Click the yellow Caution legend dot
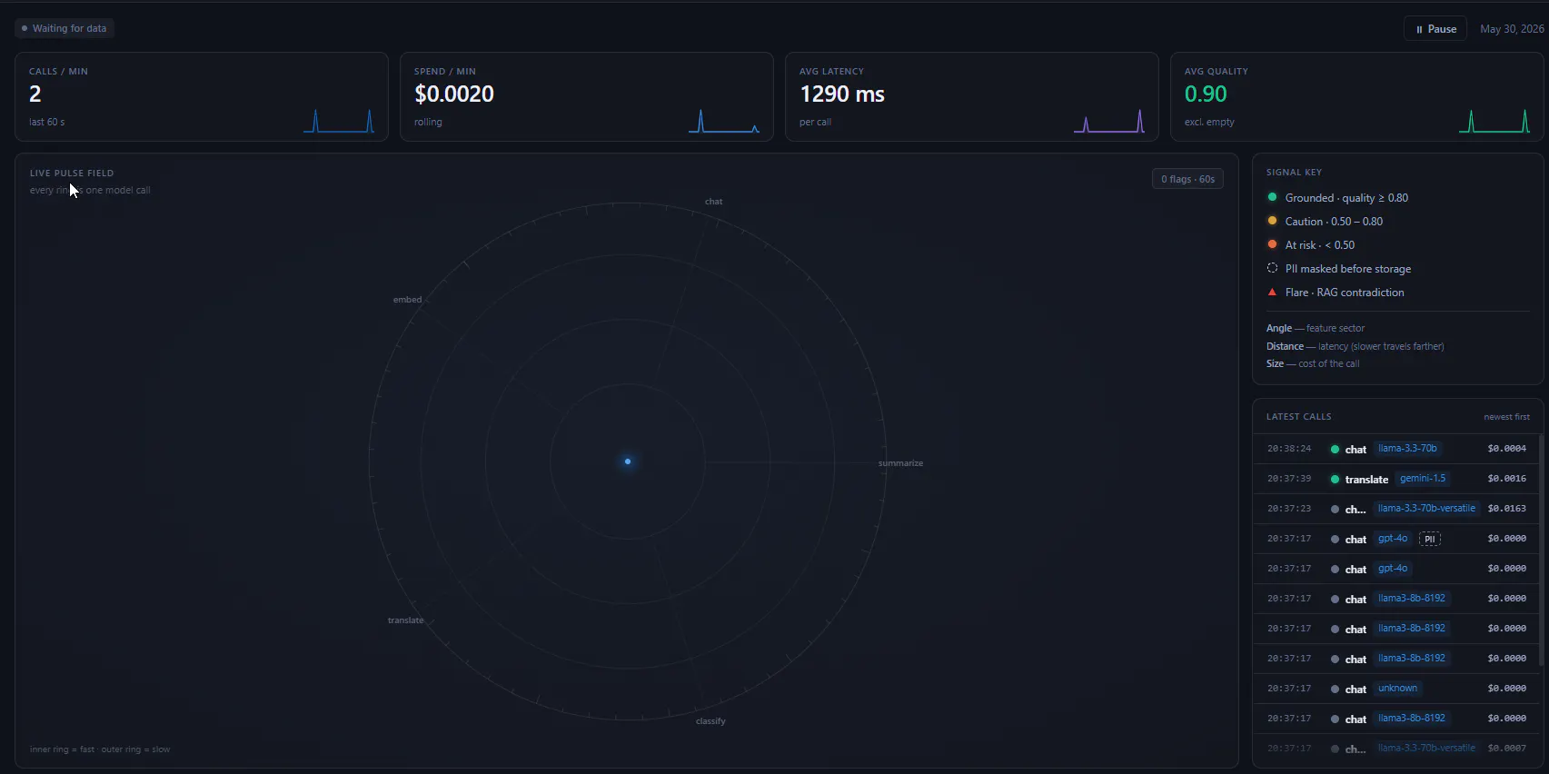 pyautogui.click(x=1272, y=221)
